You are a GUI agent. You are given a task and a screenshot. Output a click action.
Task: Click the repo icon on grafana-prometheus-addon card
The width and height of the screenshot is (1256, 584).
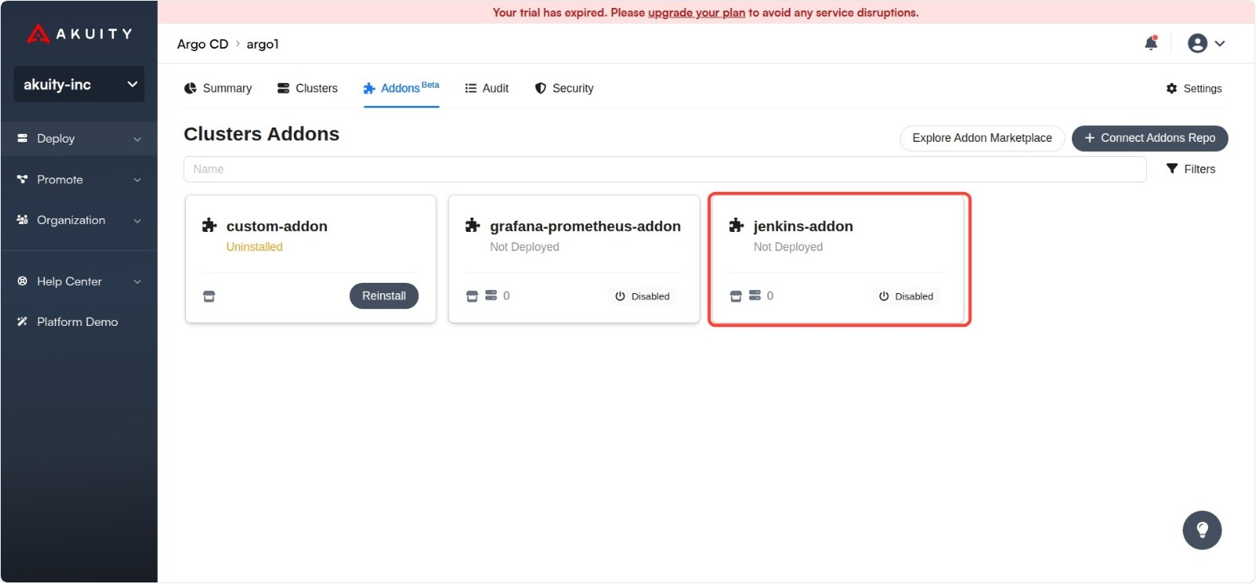pyautogui.click(x=472, y=296)
